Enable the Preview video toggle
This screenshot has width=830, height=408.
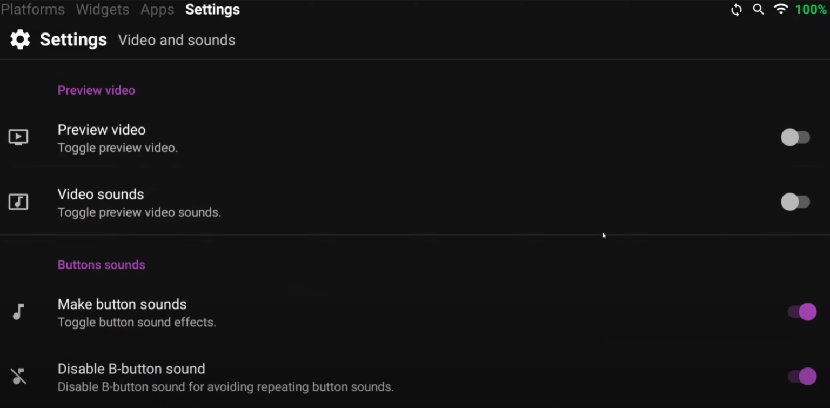(795, 137)
